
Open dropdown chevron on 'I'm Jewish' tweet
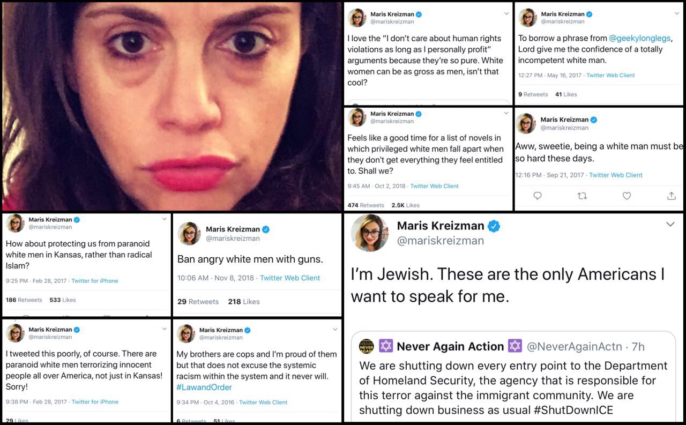pyautogui.click(x=670, y=224)
